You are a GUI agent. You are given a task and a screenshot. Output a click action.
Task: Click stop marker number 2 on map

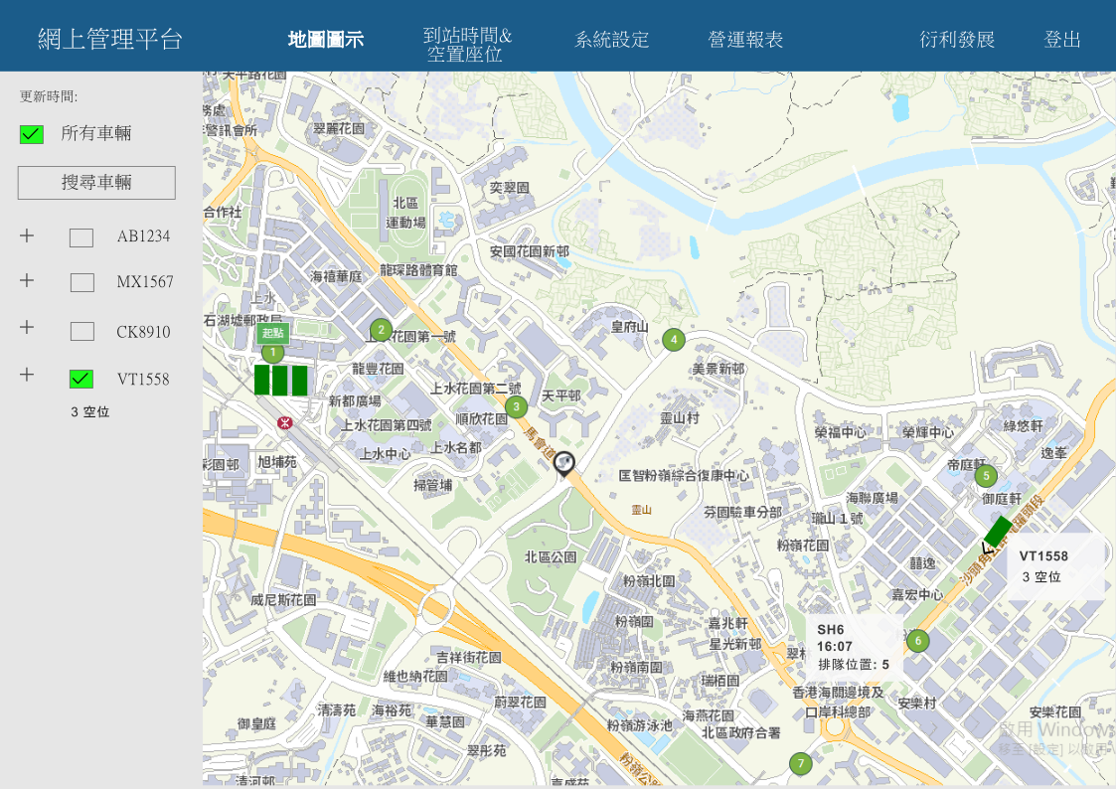[381, 330]
